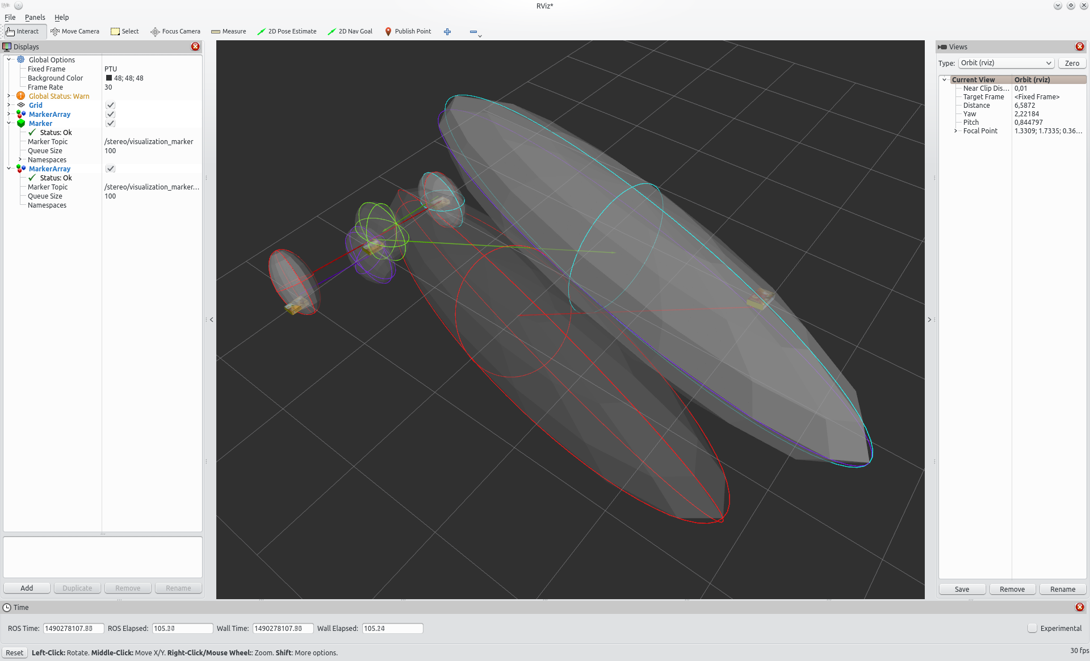
Task: Collapse the Global Options tree node
Action: click(9, 60)
